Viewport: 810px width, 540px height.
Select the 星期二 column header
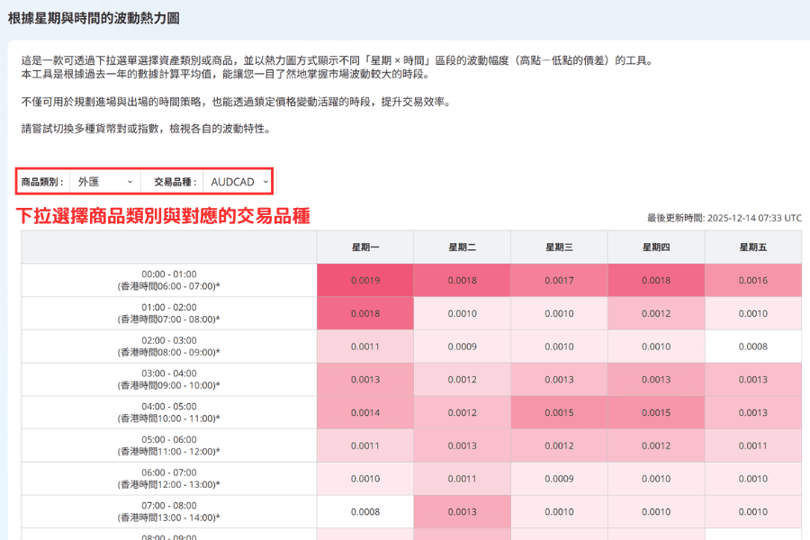click(x=462, y=247)
